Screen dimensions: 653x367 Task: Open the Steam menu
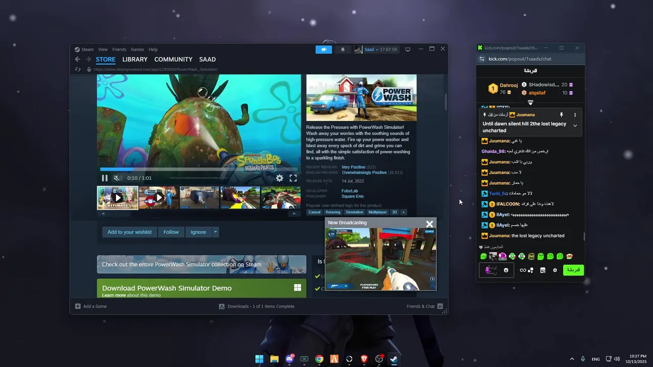click(x=88, y=49)
